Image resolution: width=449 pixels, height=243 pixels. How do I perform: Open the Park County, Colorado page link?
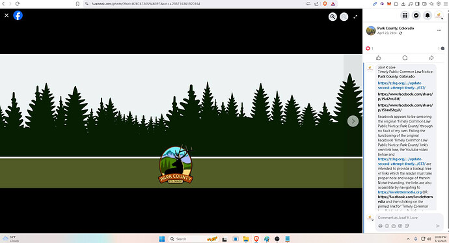click(396, 28)
